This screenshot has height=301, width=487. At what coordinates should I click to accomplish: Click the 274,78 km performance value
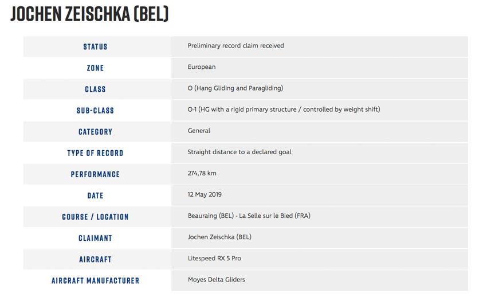pos(202,173)
